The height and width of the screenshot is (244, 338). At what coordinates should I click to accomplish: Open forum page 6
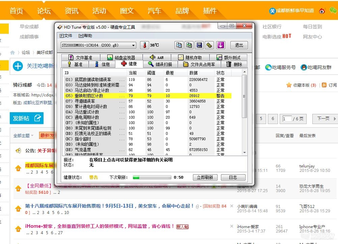(x=273, y=119)
